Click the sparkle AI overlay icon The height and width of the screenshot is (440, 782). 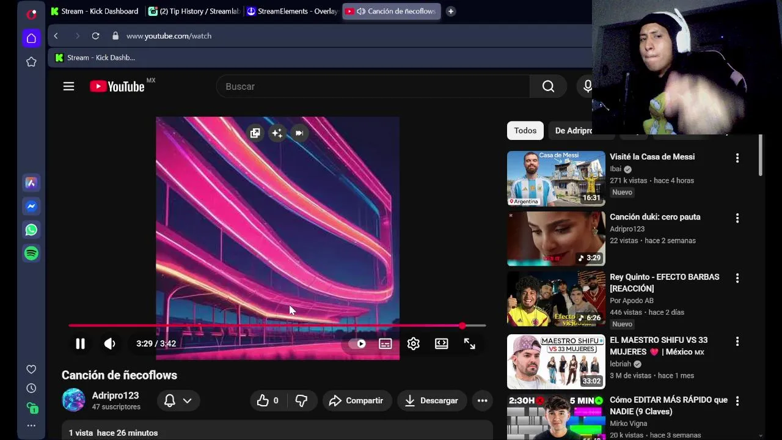tap(277, 133)
